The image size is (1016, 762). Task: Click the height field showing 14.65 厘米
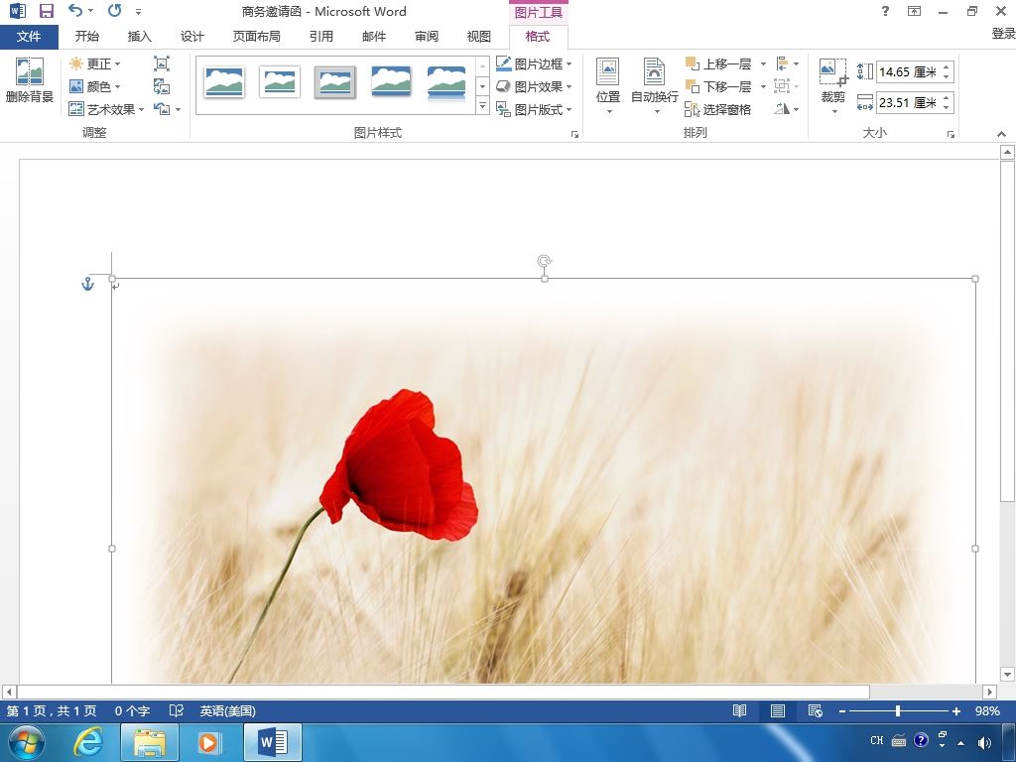click(x=907, y=71)
